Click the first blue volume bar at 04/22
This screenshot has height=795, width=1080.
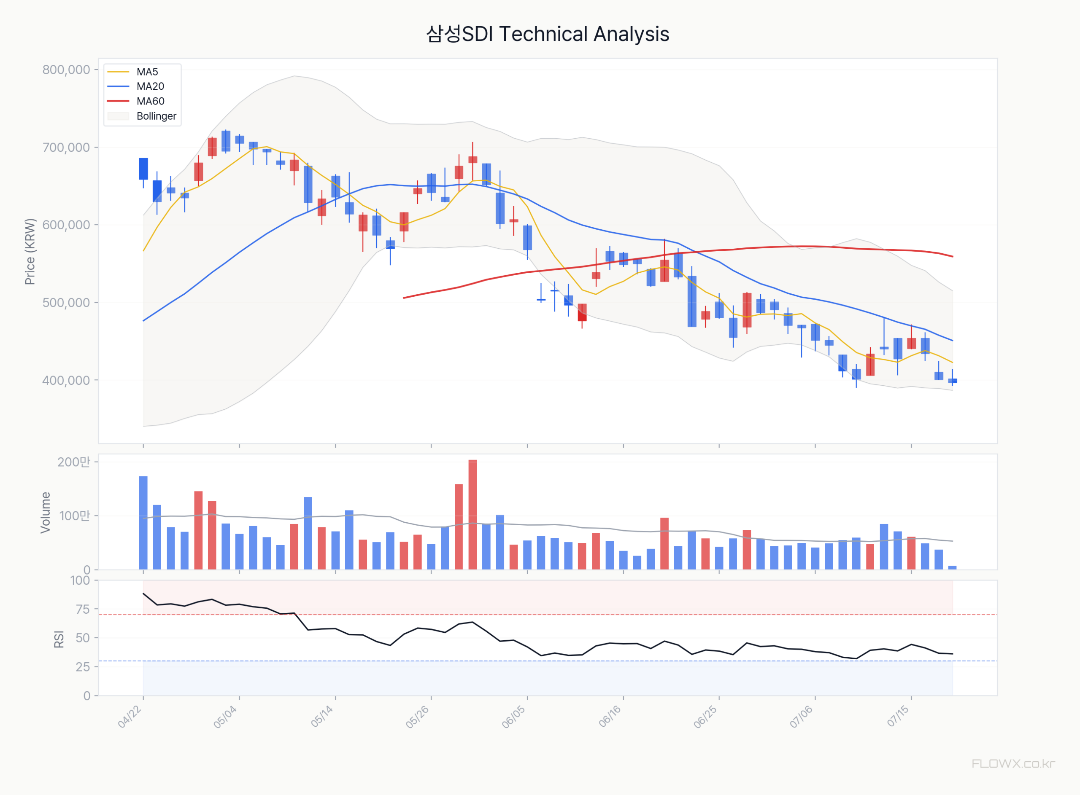(143, 523)
